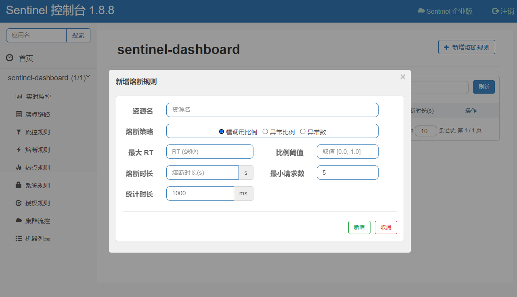Click the green 新增 button
This screenshot has height=297, width=517.
click(x=359, y=227)
